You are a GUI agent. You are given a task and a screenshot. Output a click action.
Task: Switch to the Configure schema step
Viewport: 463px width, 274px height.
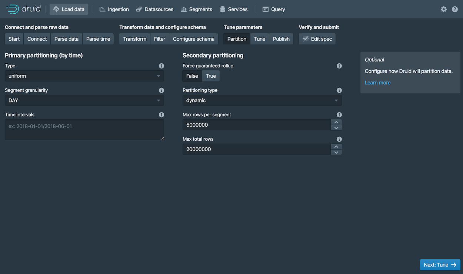click(193, 39)
